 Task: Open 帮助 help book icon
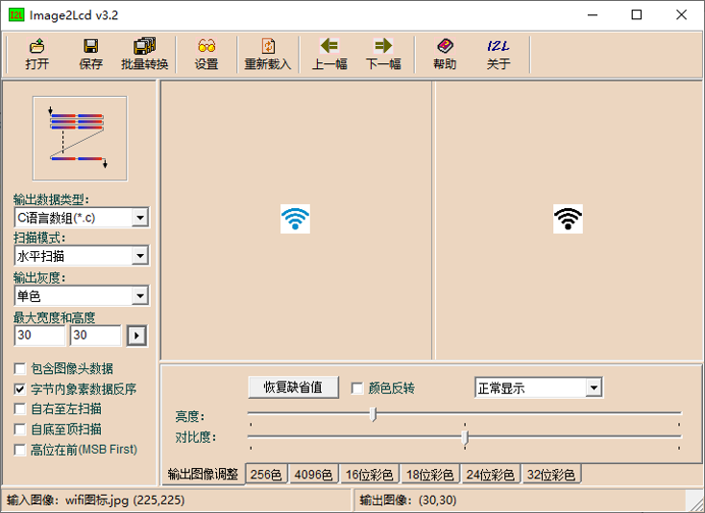[445, 55]
